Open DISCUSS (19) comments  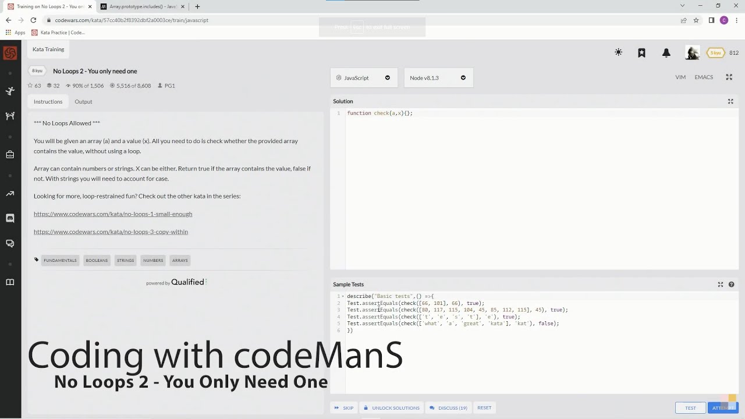448,407
